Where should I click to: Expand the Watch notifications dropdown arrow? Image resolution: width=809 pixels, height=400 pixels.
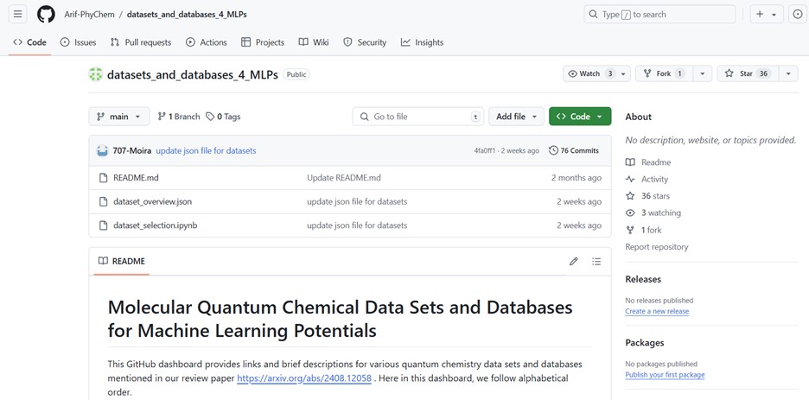point(623,73)
